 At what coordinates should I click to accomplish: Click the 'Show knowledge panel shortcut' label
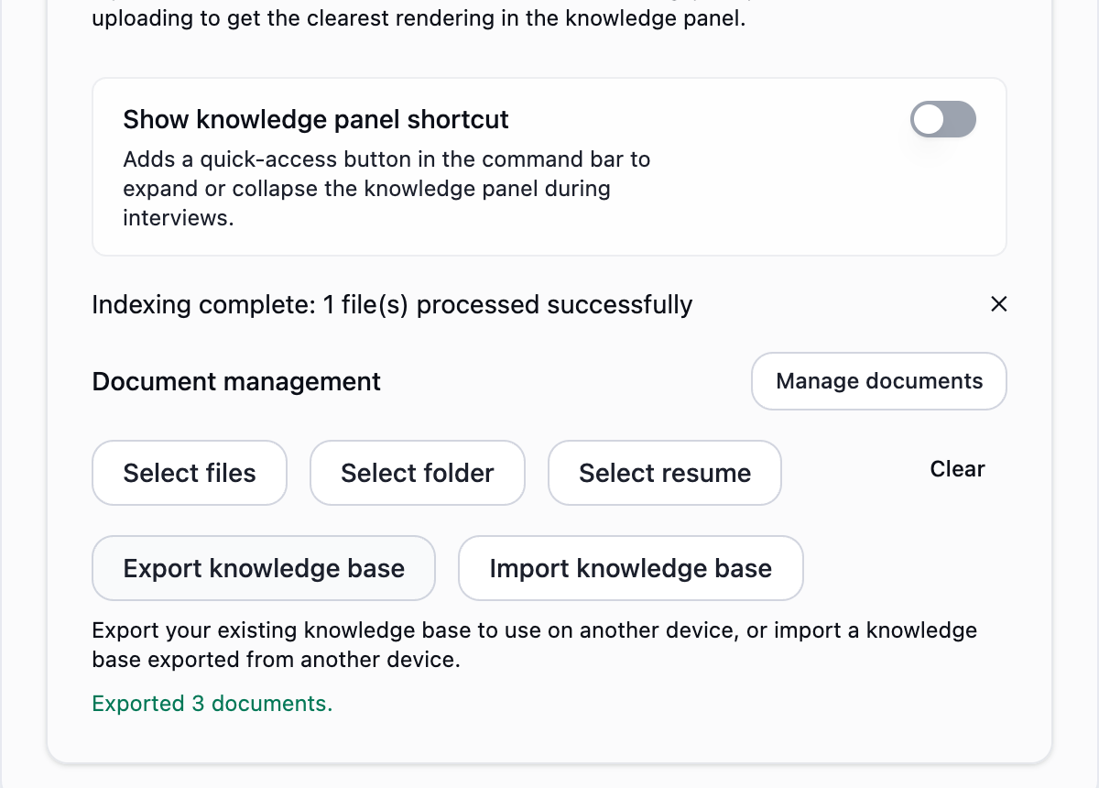pos(316,120)
